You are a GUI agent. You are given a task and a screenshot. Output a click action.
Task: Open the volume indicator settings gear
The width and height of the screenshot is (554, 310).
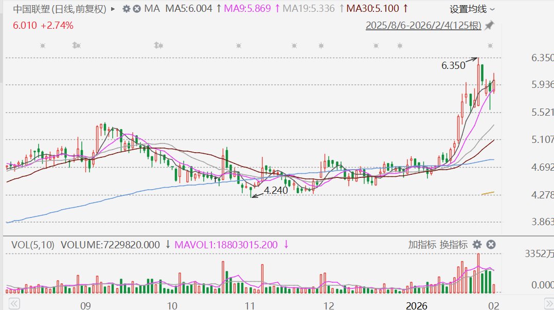pyautogui.click(x=477, y=244)
